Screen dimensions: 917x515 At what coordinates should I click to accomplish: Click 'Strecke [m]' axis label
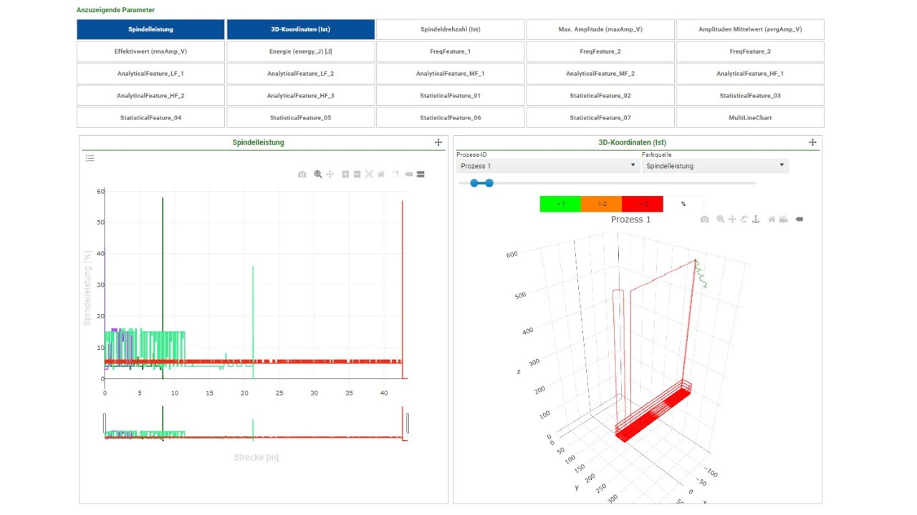pos(256,457)
